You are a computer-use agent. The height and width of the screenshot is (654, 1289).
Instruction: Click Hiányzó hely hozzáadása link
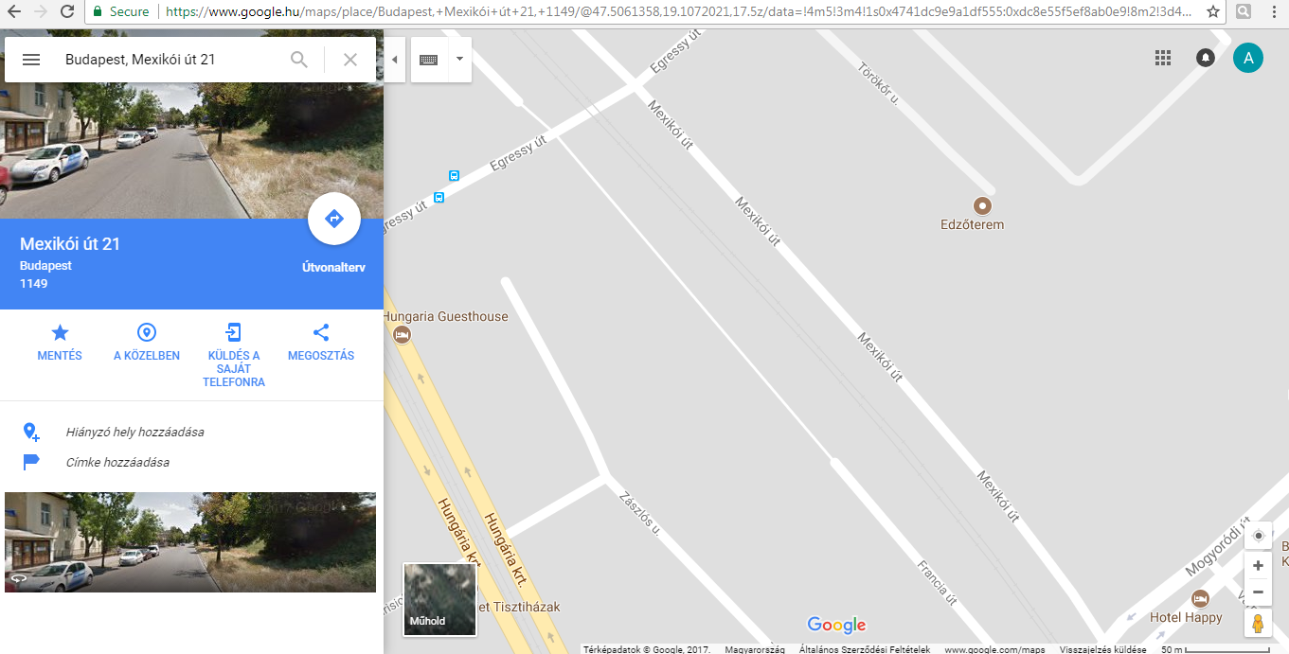click(x=134, y=432)
